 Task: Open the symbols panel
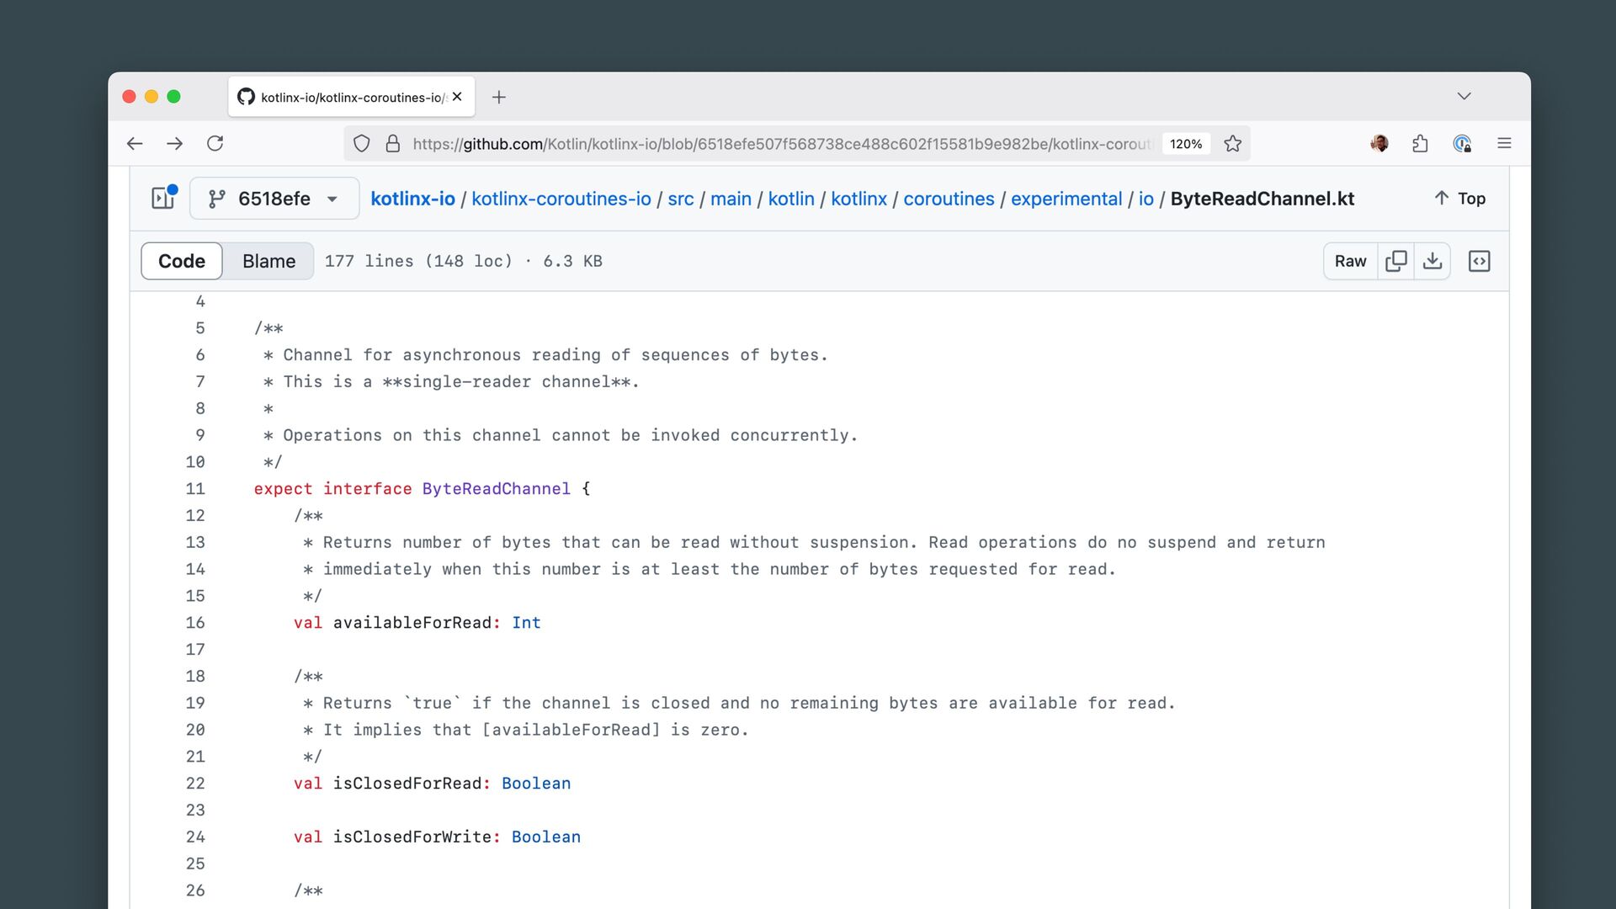[x=1479, y=261]
